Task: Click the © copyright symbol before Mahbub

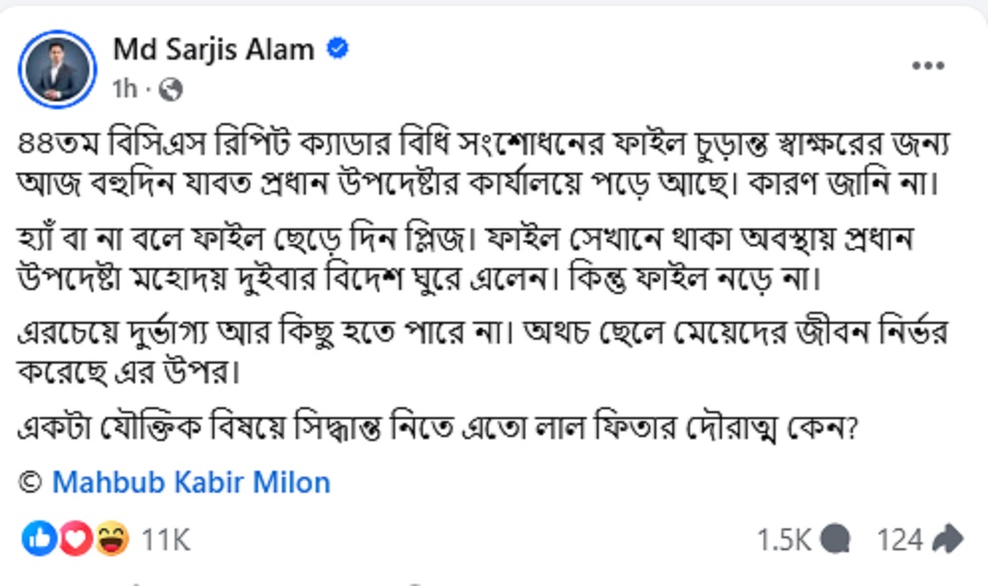Action: (31, 483)
